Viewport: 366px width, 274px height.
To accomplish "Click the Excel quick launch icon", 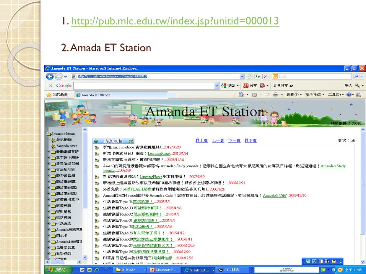I will [89, 270].
